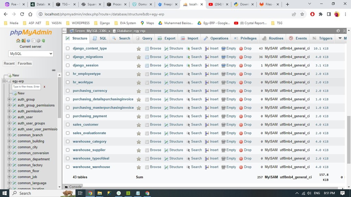The width and height of the screenshot is (351, 197).
Task: Favorite star for django_content_type table
Action: tap(139, 49)
